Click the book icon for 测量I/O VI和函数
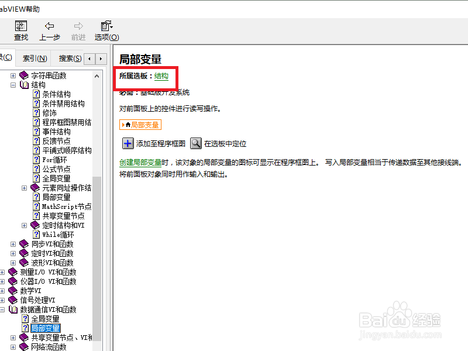The image size is (468, 351). coord(13,272)
